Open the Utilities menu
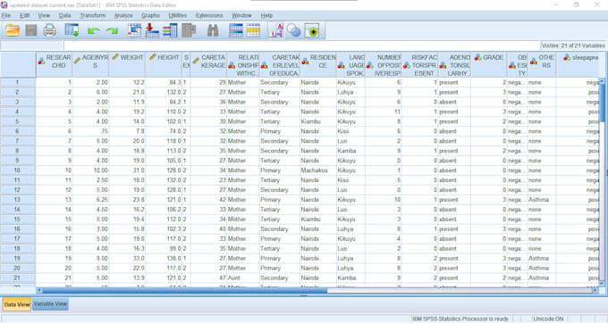608x323 pixels. click(178, 15)
